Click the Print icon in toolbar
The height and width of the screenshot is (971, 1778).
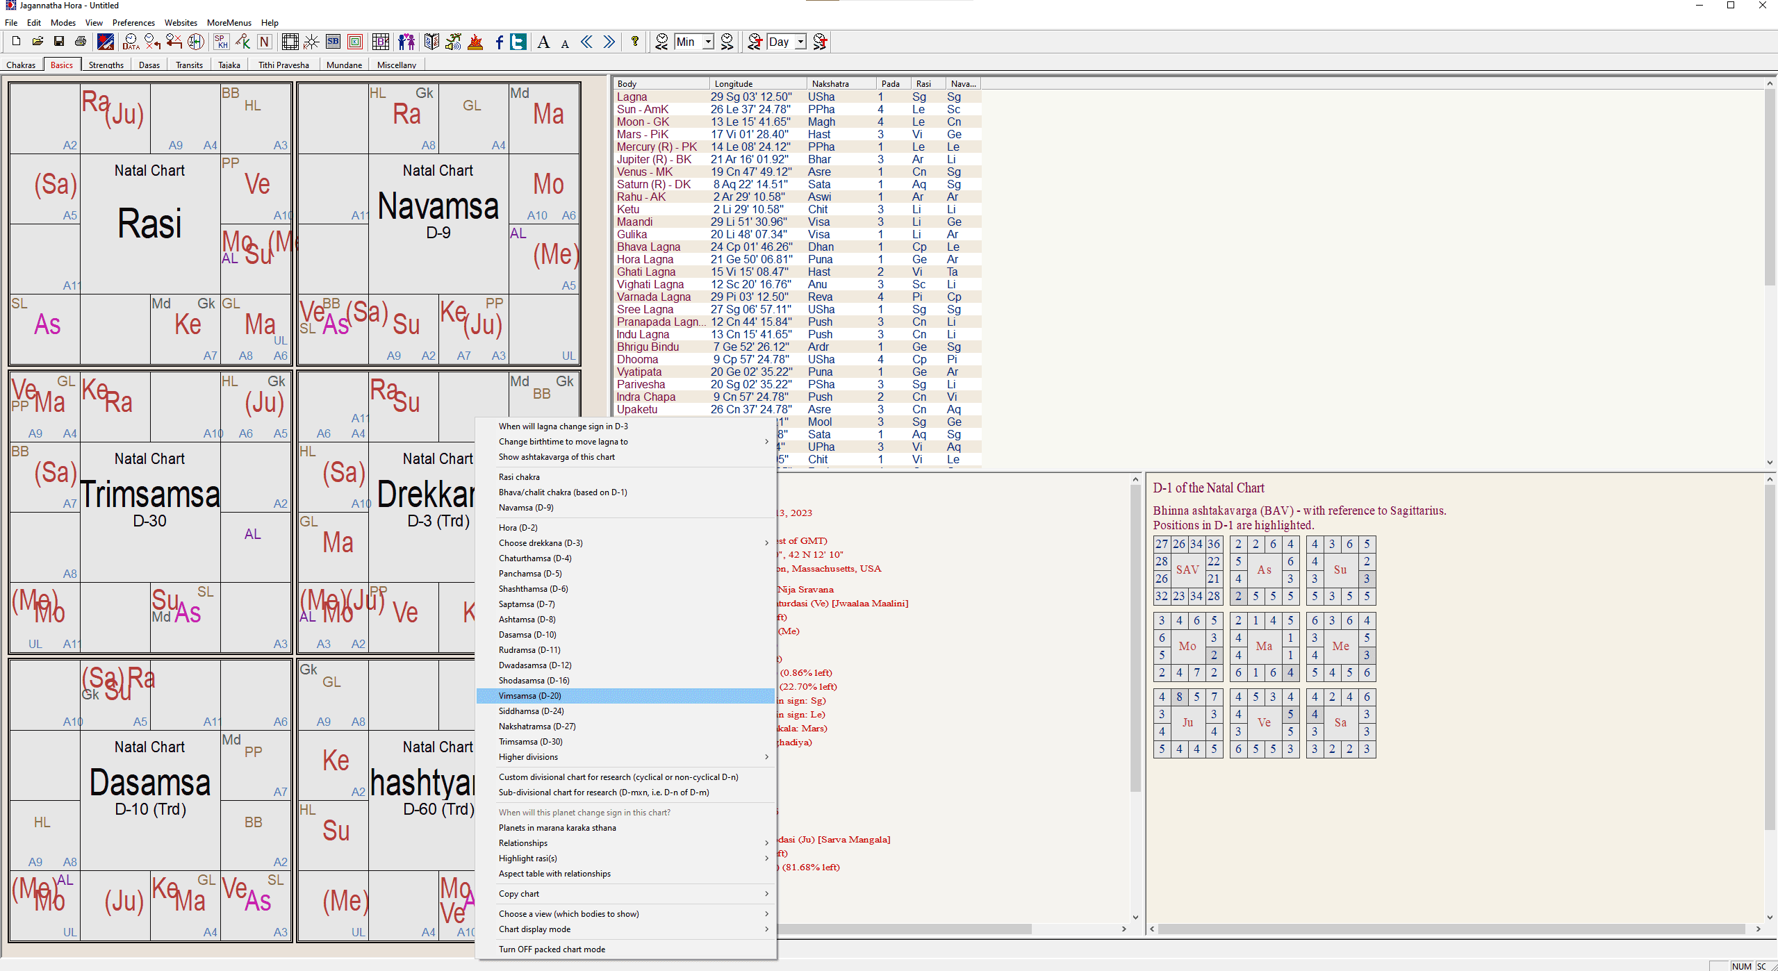point(81,42)
